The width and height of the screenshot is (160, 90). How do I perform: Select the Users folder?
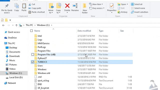click(40, 66)
